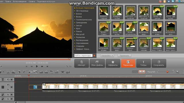This screenshot has width=184, height=103.
Task: Open the V/A video adjustments toolbar icon
Action: (35, 72)
